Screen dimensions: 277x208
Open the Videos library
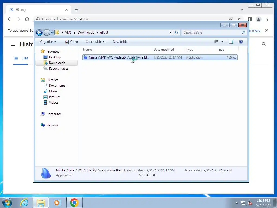pos(54,103)
